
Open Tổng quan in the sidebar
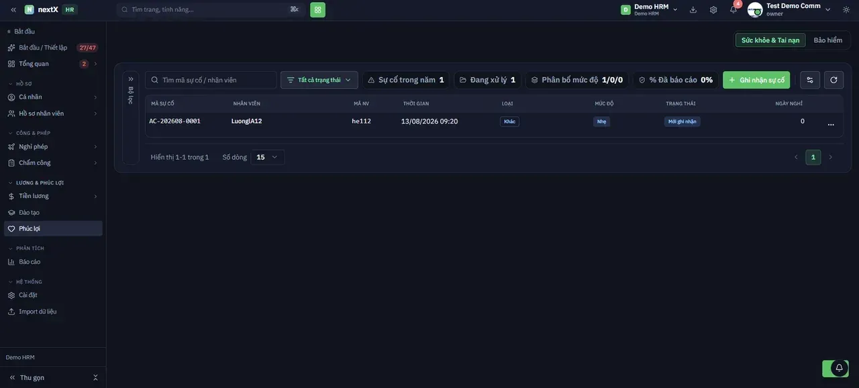click(x=53, y=64)
